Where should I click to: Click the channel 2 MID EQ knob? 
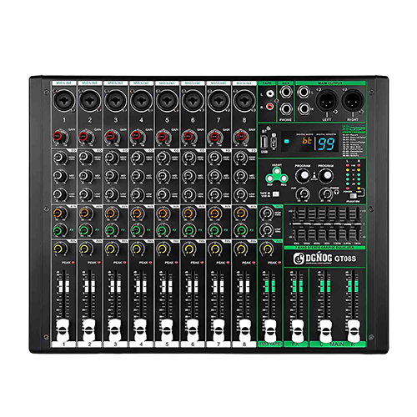coord(85,176)
